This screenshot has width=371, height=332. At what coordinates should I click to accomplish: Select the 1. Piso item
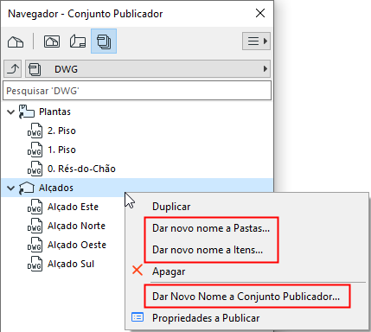61,150
